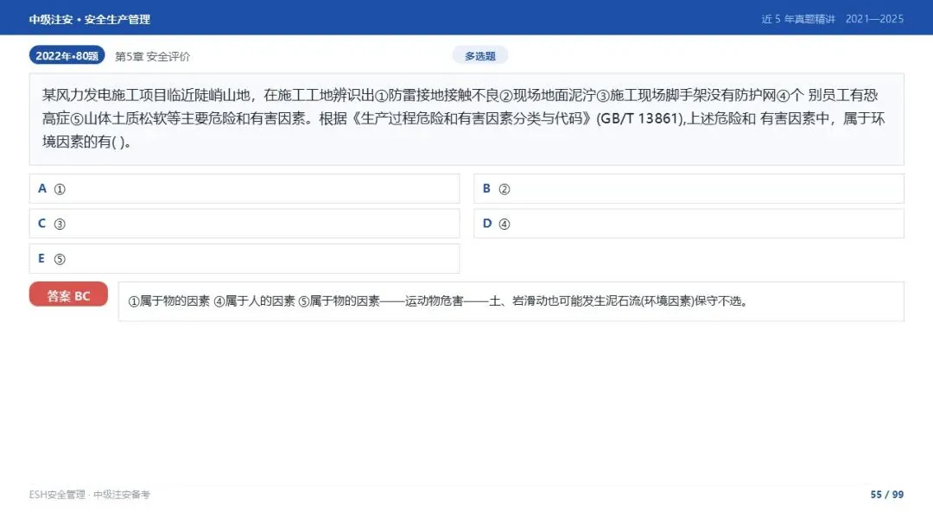933x525 pixels.
Task: Select answer option D ④
Action: pyautogui.click(x=689, y=224)
